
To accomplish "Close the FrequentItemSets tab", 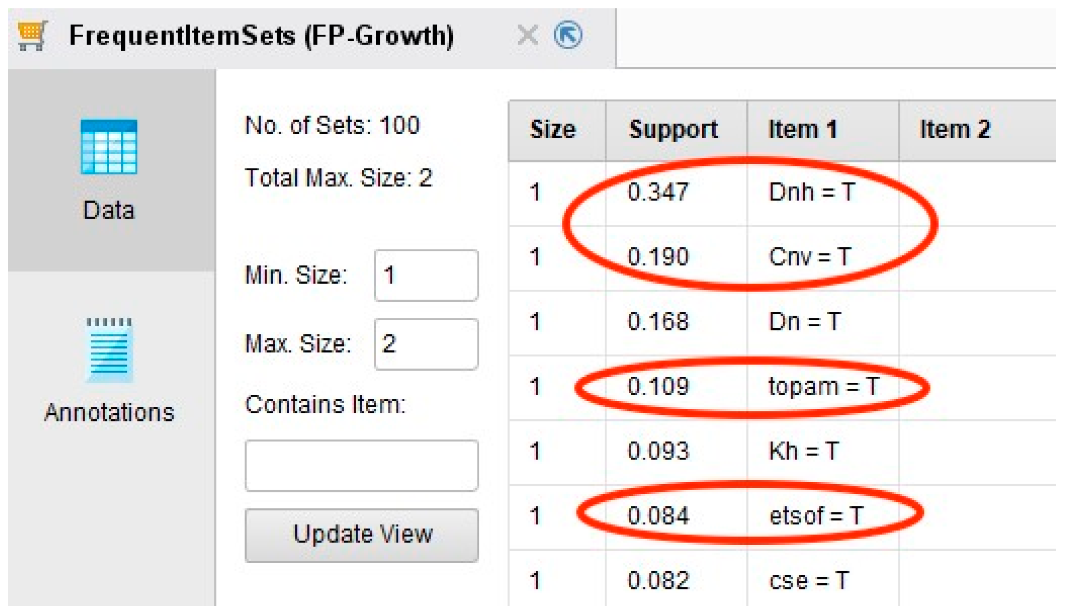I will tap(527, 35).
